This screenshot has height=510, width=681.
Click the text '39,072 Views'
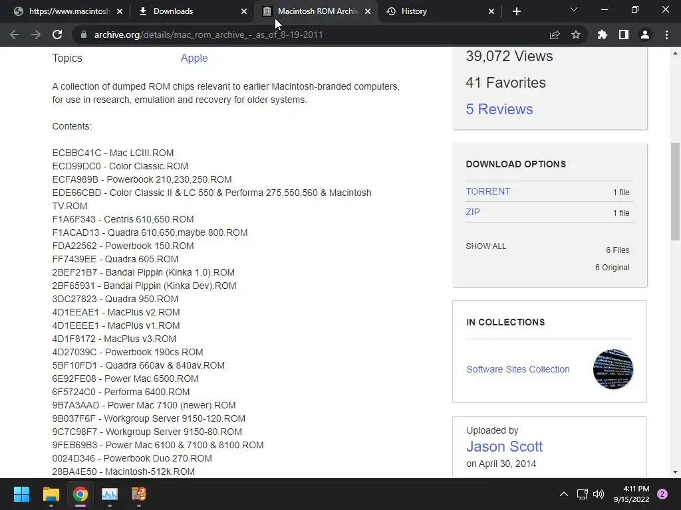(509, 56)
